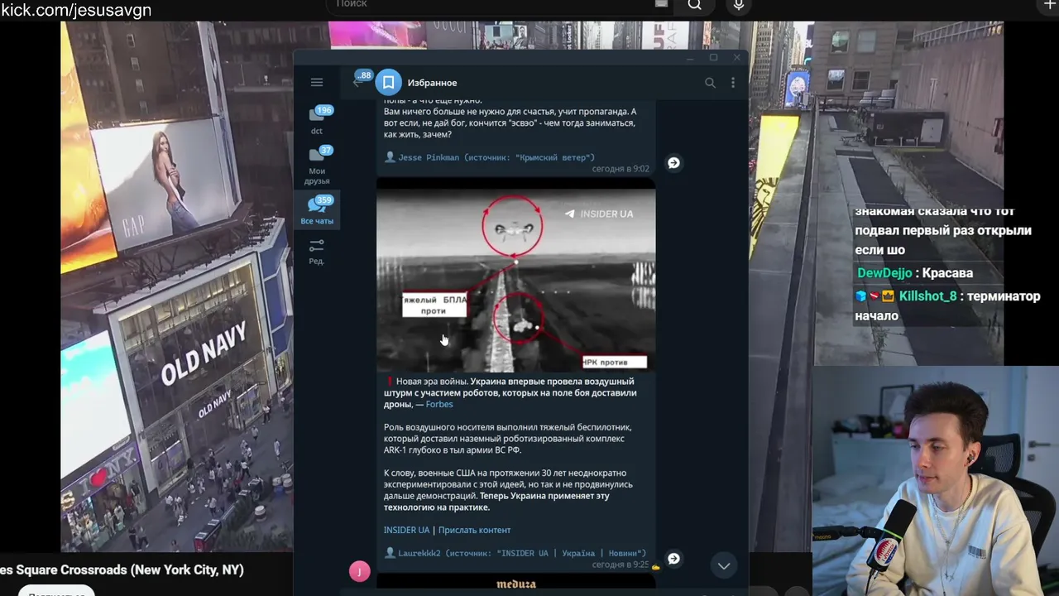
Task: Click the magnifier search button in top bar
Action: [x=695, y=5]
